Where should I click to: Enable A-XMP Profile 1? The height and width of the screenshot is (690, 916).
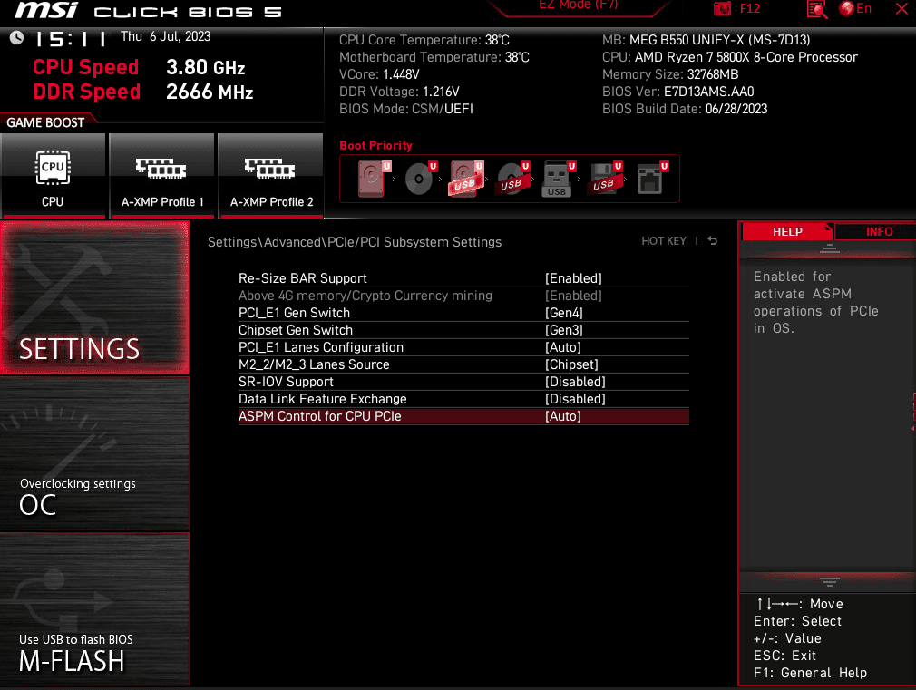pyautogui.click(x=161, y=176)
